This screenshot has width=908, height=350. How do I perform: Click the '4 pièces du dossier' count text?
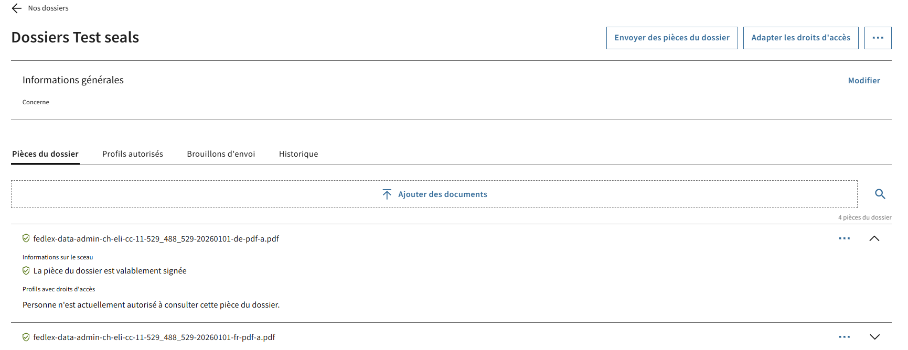864,217
